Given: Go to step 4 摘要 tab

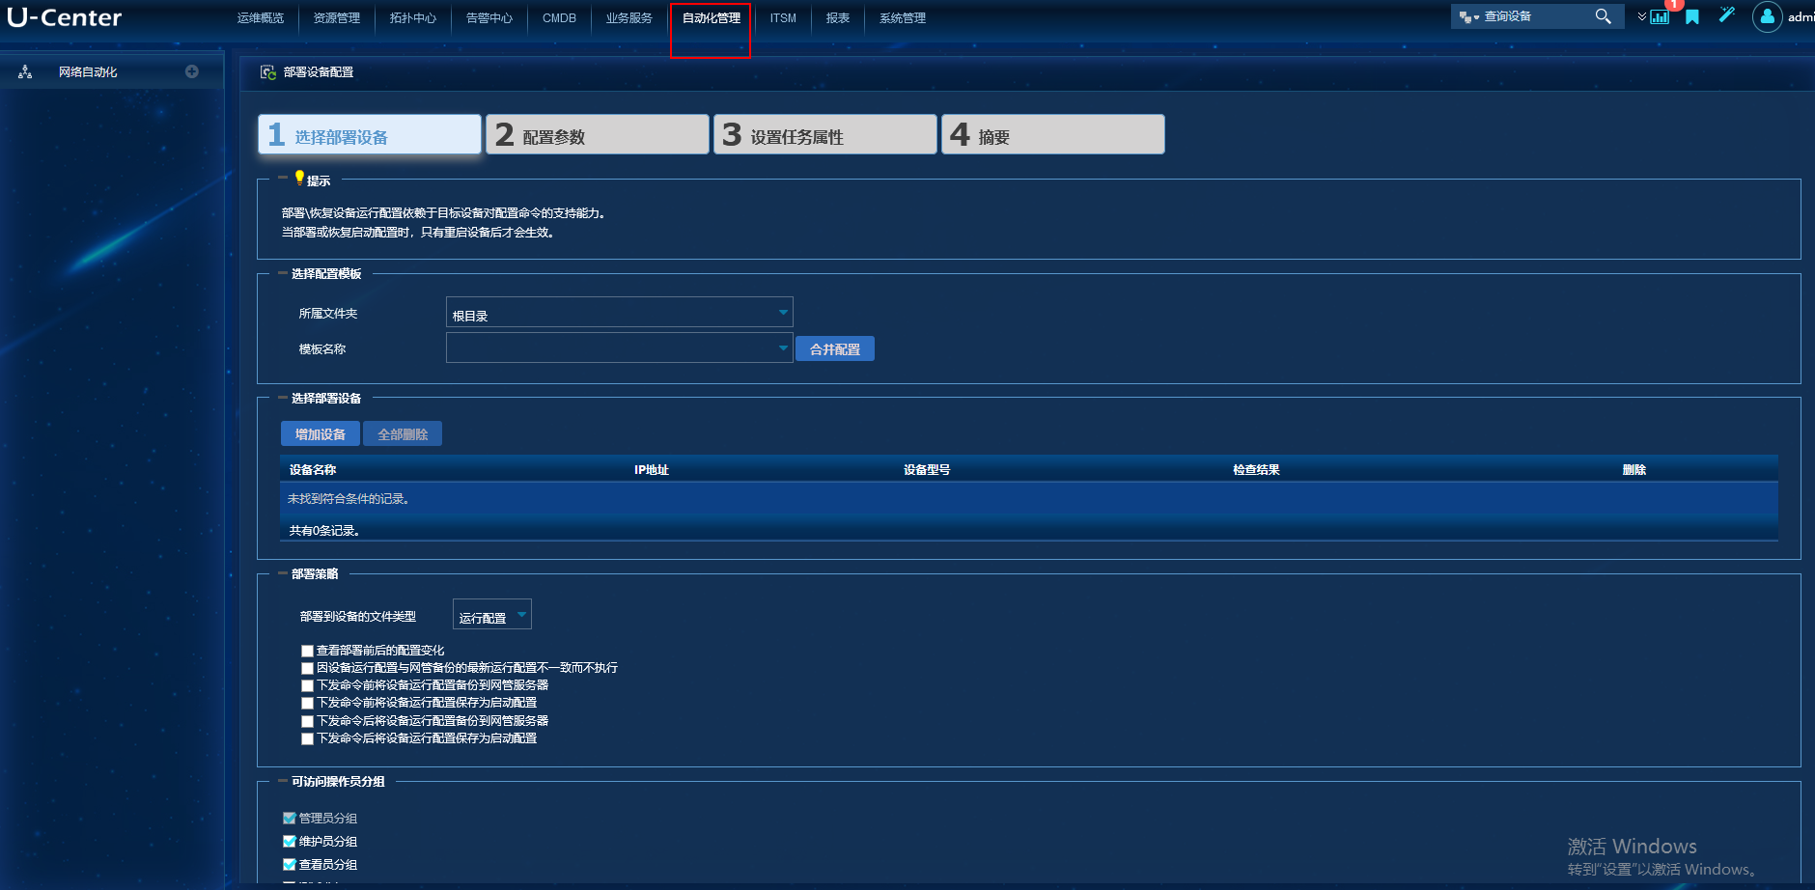Looking at the screenshot, I should tap(1053, 134).
